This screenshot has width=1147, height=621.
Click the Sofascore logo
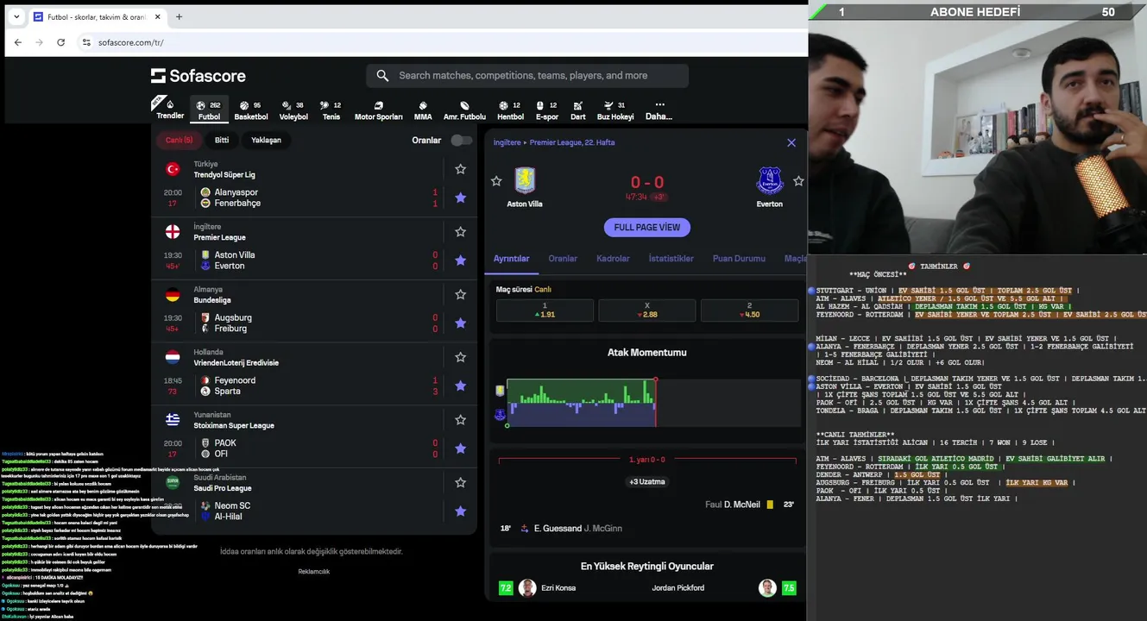(x=199, y=76)
